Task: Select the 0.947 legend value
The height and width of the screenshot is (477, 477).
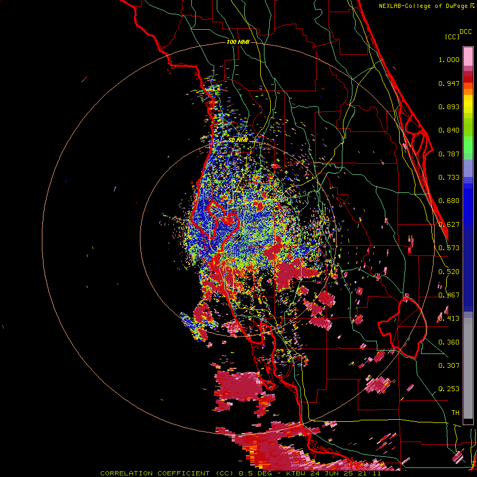Action: 449,83
